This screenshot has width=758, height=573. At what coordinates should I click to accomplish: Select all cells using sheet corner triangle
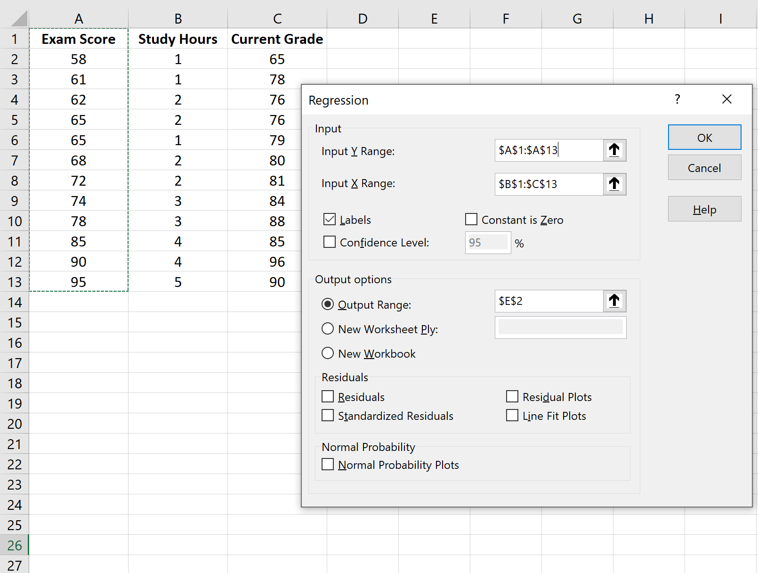click(x=15, y=18)
